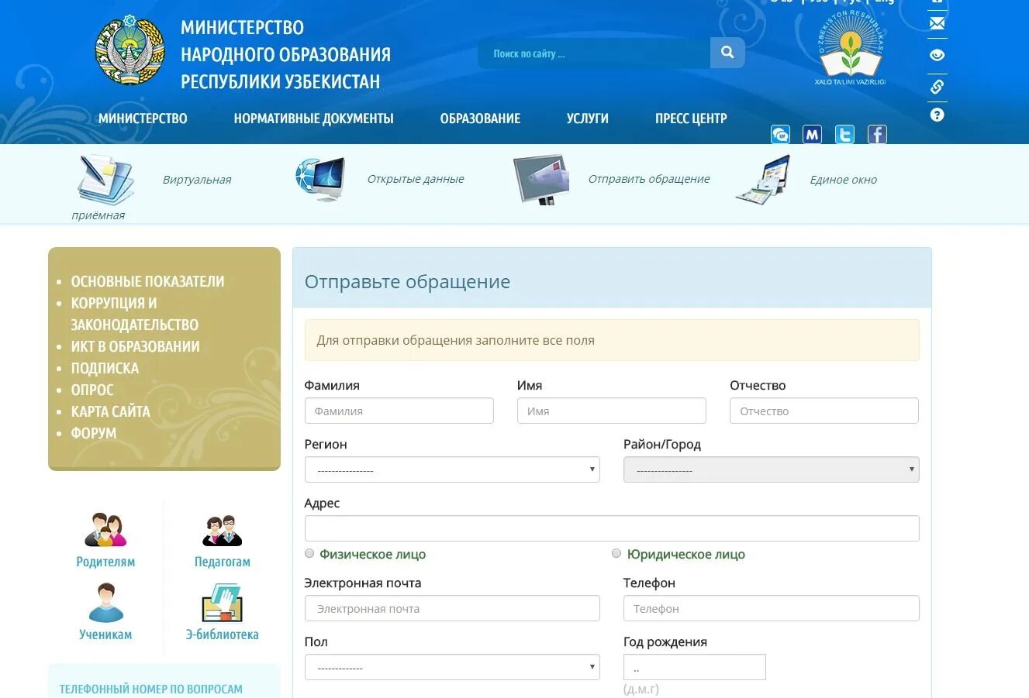This screenshot has width=1029, height=698.
Task: Open the chat bubbles social icon
Action: [780, 134]
